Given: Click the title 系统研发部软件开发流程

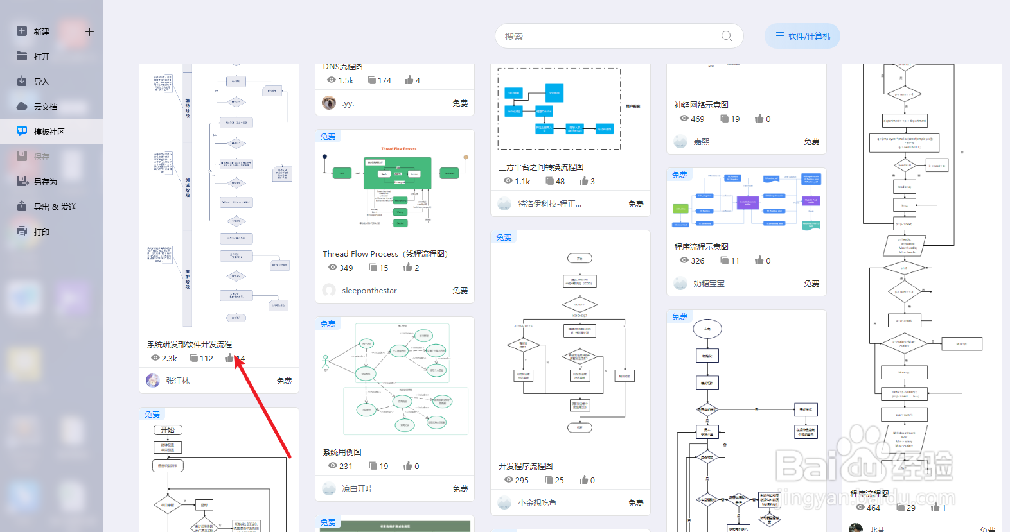Looking at the screenshot, I should click(x=190, y=344).
